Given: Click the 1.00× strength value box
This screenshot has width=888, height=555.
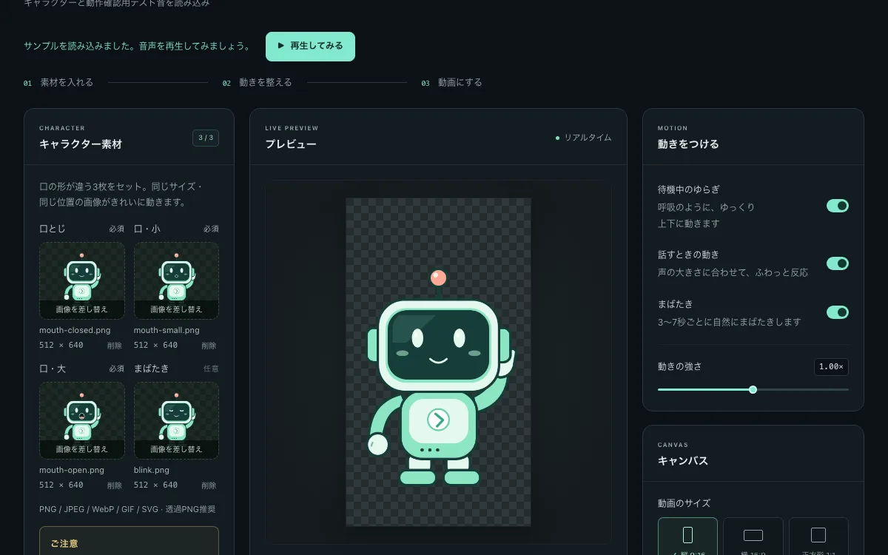Looking at the screenshot, I should pos(831,366).
